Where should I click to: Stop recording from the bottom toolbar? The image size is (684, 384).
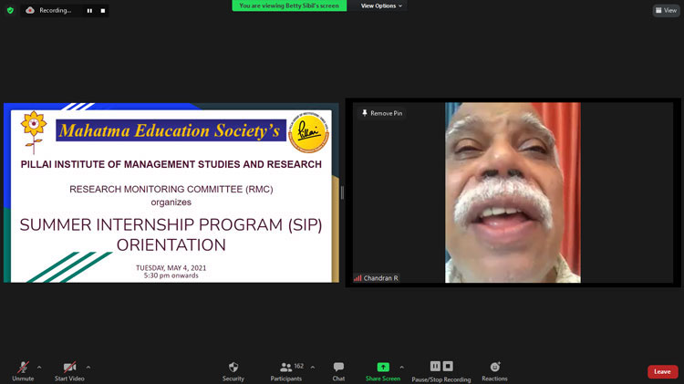tap(448, 366)
